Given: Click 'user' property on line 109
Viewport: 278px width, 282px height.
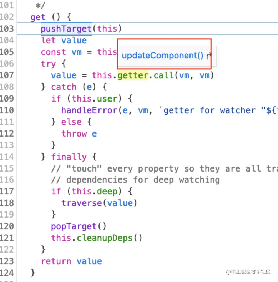Looking at the screenshot, I should pyautogui.click(x=107, y=99).
